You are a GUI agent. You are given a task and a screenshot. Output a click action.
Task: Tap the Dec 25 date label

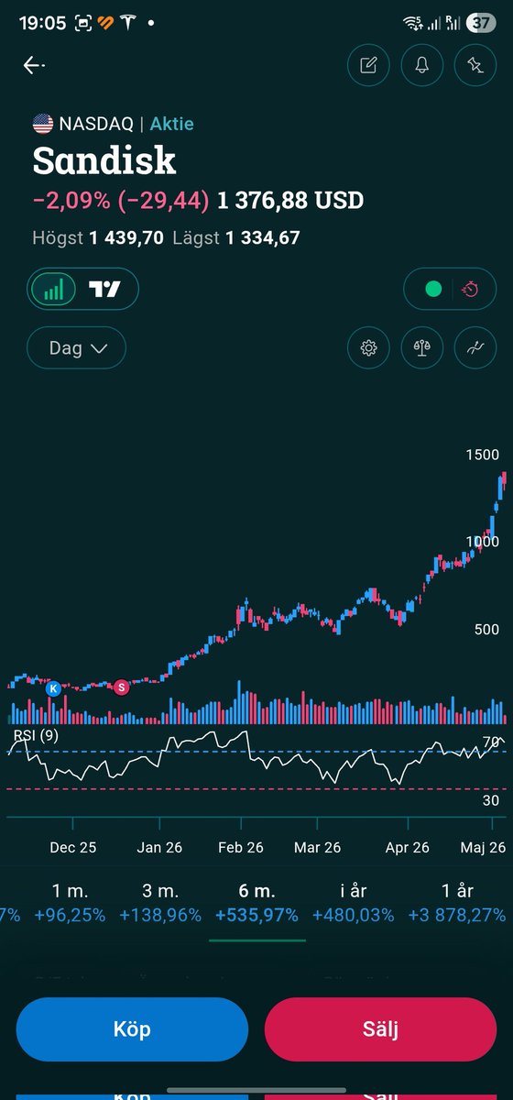[73, 847]
